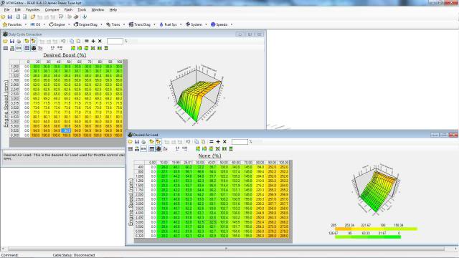The height and width of the screenshot is (258, 459).
Task: Open the Edit menu
Action: [17, 9]
